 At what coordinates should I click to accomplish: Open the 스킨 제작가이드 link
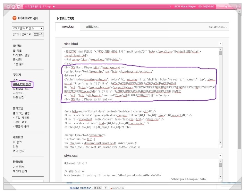pyautogui.click(x=217, y=27)
